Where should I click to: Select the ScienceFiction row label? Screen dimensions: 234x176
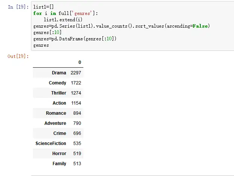[x=51, y=143]
